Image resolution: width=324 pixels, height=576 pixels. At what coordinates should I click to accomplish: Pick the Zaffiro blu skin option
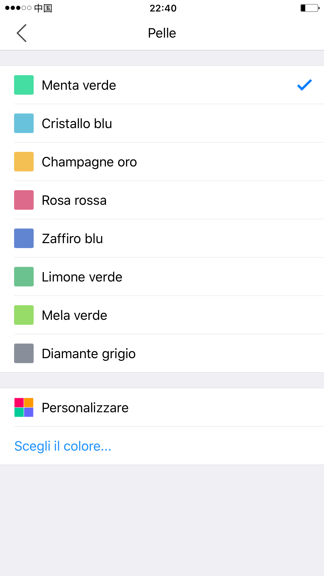pos(162,238)
